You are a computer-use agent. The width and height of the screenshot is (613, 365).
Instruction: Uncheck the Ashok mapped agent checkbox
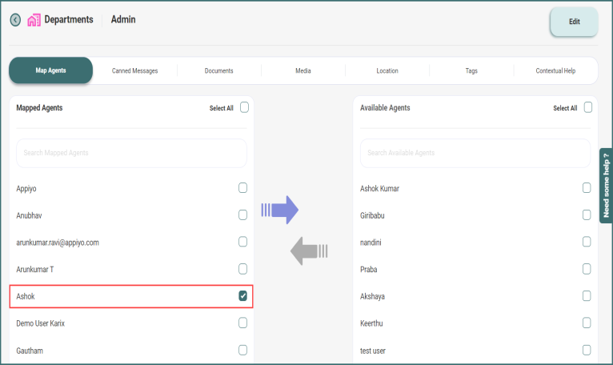242,296
